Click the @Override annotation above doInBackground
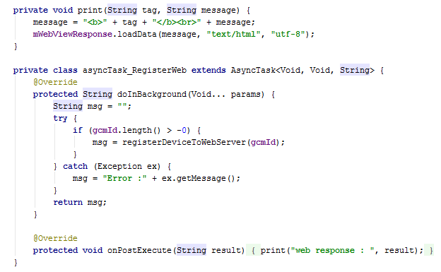The width and height of the screenshot is (441, 272). coord(55,82)
